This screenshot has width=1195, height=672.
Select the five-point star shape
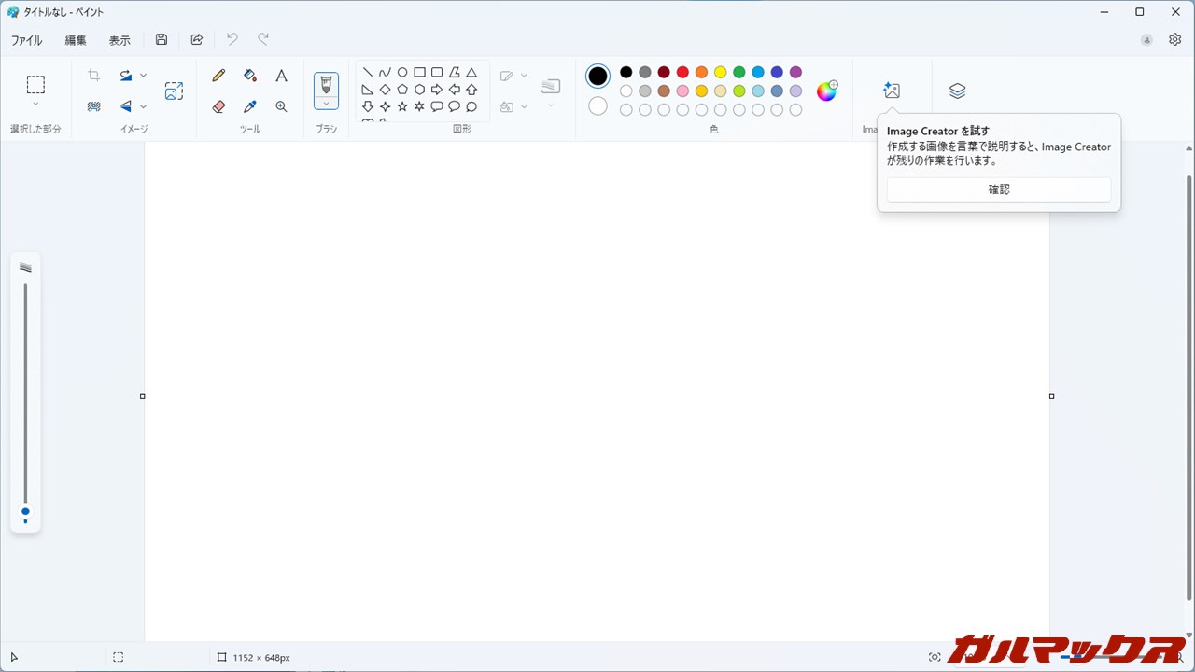[x=402, y=106]
